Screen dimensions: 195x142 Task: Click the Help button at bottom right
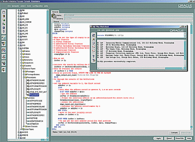[189, 138]
